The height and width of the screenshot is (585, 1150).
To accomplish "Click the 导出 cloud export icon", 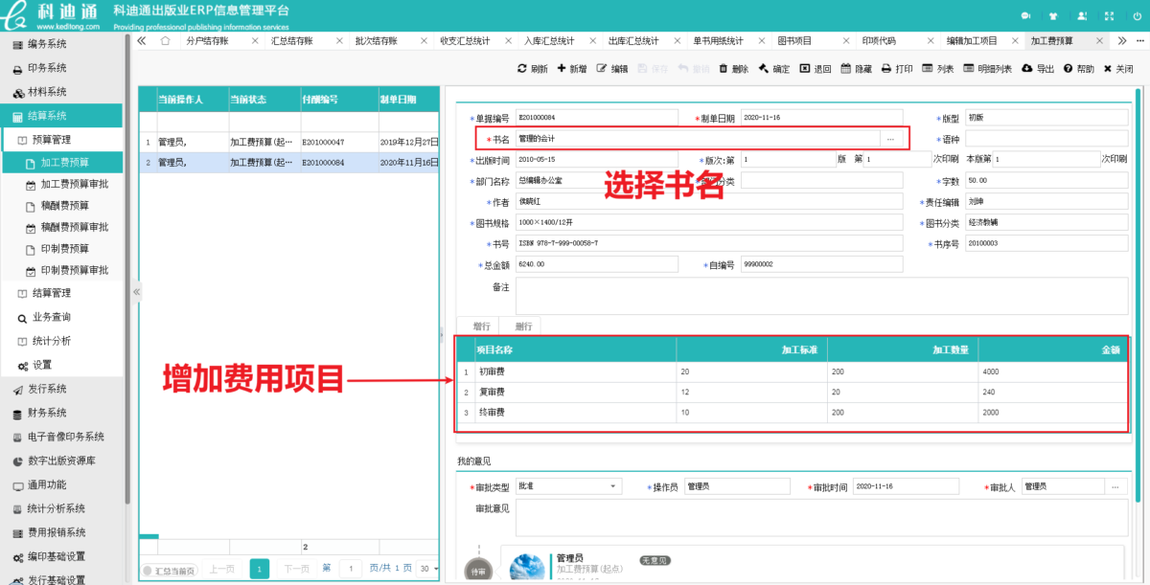I will point(1027,69).
